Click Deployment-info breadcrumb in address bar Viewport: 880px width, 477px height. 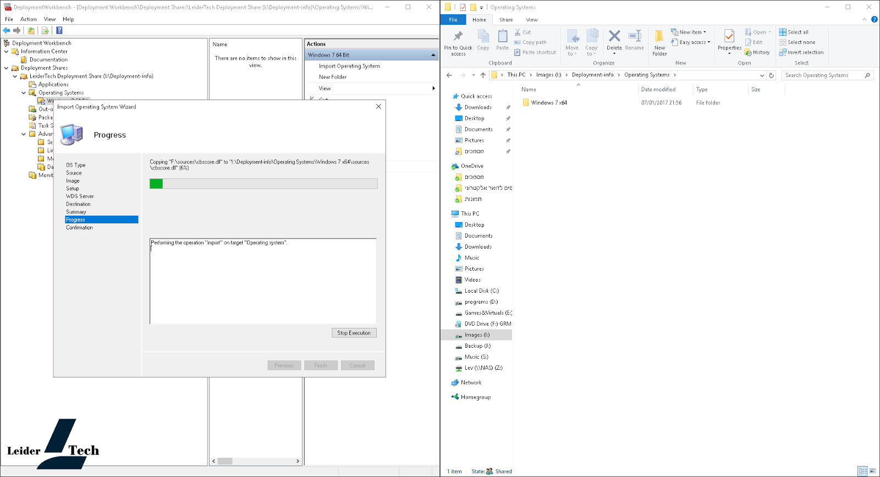[592, 75]
